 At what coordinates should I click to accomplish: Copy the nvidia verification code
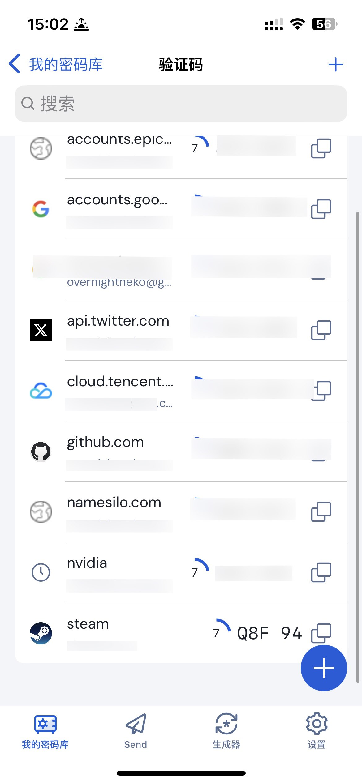pos(321,572)
